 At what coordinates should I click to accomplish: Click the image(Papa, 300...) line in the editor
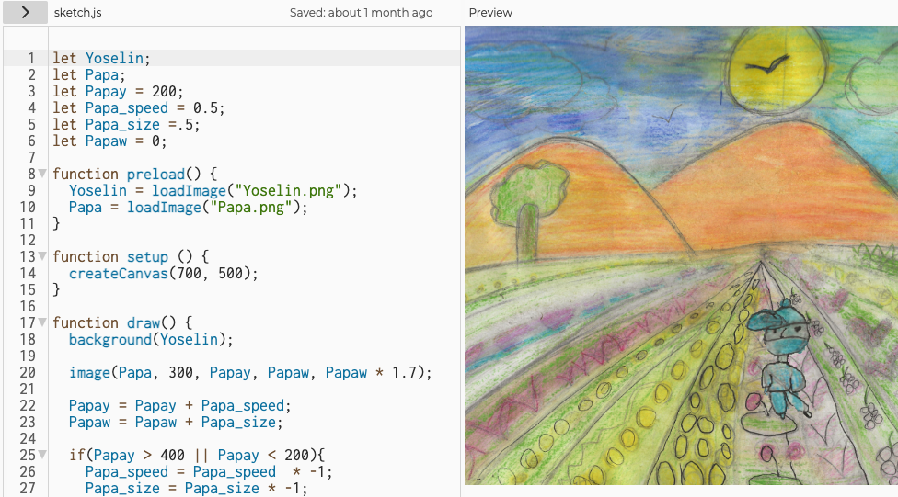(x=249, y=372)
